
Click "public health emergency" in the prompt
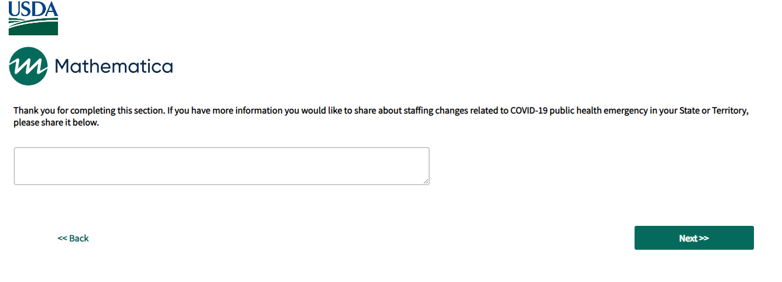click(598, 111)
